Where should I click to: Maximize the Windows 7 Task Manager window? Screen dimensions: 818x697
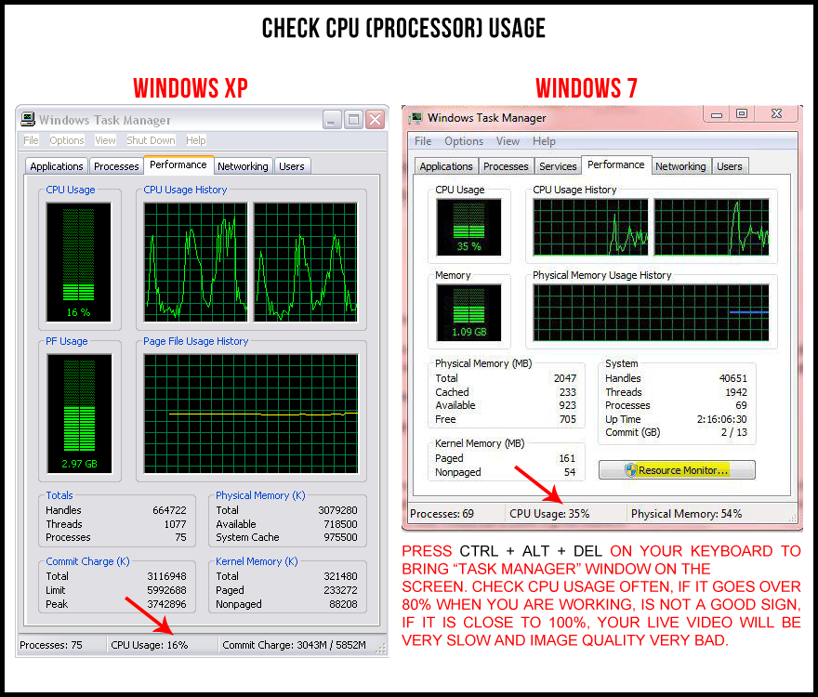(x=742, y=113)
